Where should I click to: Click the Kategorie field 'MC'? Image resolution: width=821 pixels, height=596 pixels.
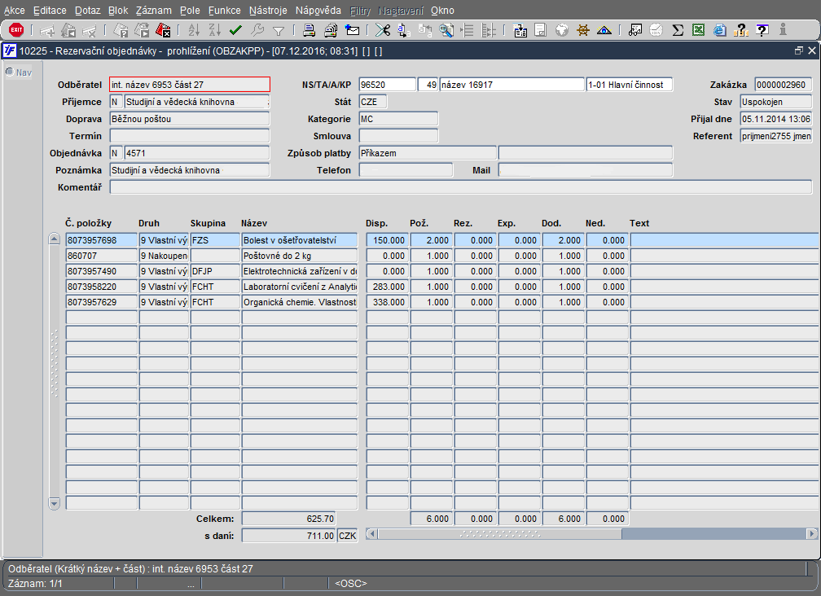(x=398, y=119)
